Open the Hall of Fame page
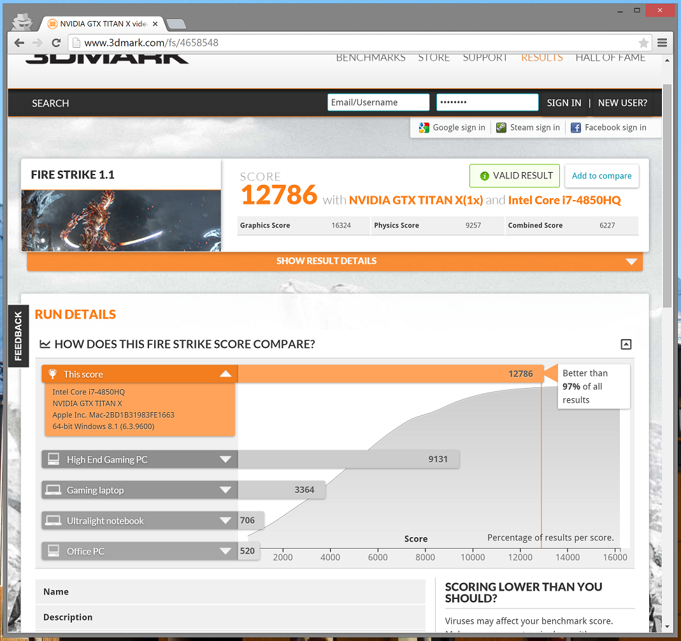Image resolution: width=681 pixels, height=641 pixels. point(610,57)
